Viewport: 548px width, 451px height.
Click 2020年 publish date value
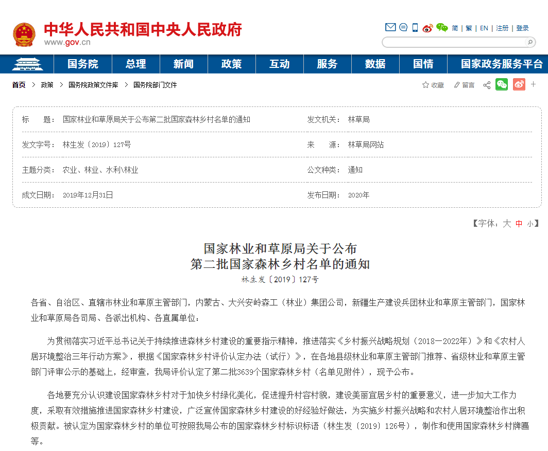pyautogui.click(x=358, y=195)
